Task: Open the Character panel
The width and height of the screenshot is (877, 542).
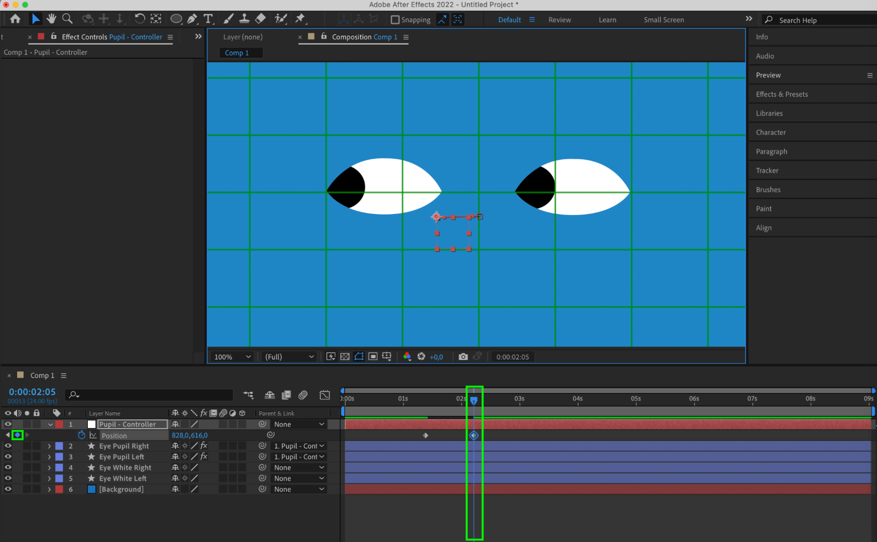Action: (x=771, y=132)
